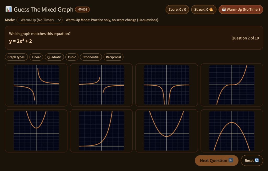Viewport: 268px width, 171px height.
Task: Choose the negative reciprocal graph option
Action: click(x=101, y=85)
